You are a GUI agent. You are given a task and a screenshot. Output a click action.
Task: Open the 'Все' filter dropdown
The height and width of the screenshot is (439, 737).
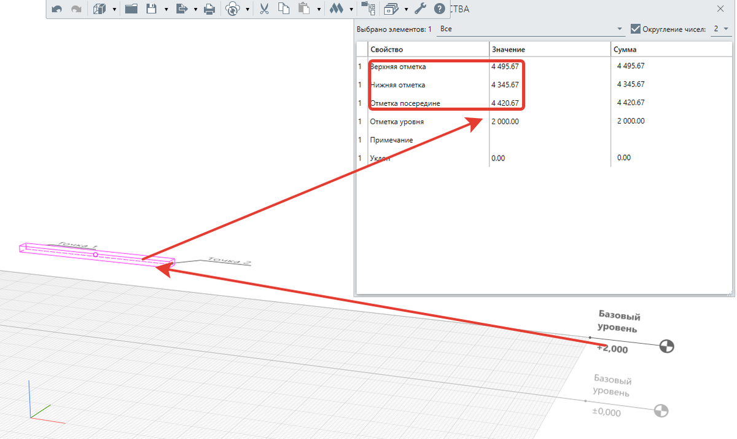pyautogui.click(x=531, y=29)
